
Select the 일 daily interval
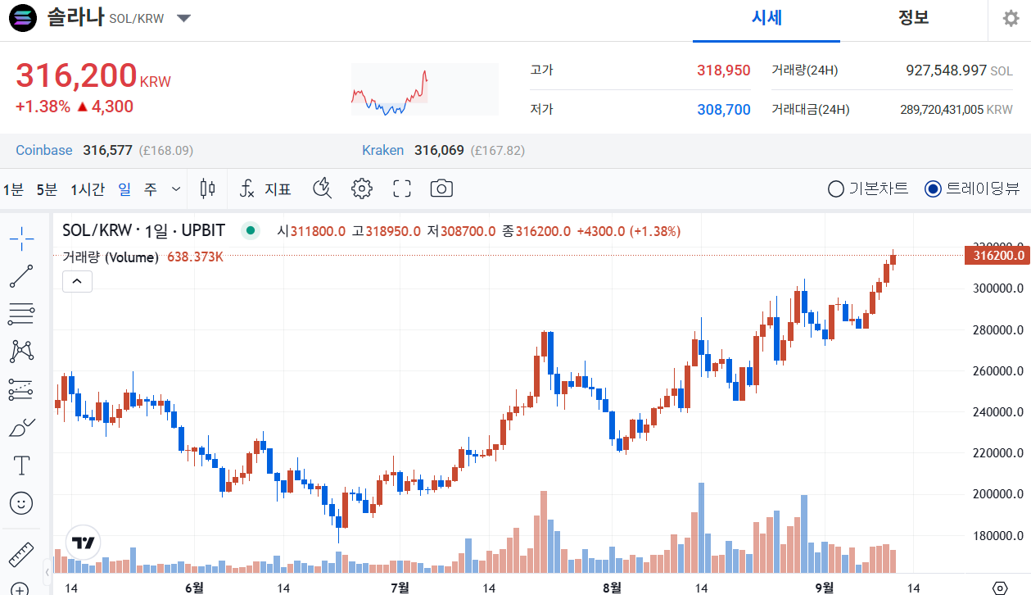pyautogui.click(x=124, y=189)
